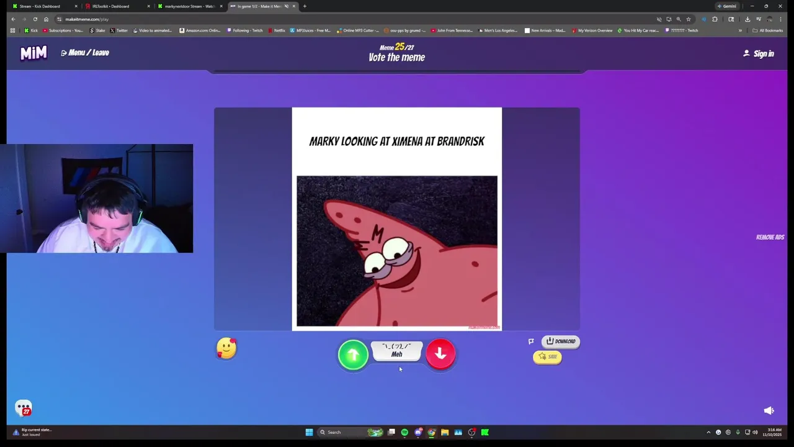Vote Meh on the meme
Screen dimensions: 794x447
(x=396, y=351)
